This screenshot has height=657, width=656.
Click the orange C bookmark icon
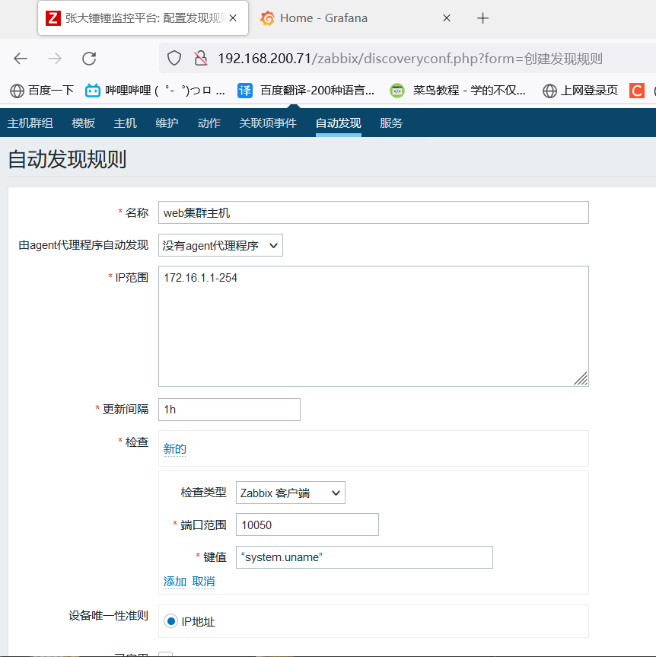coord(637,91)
